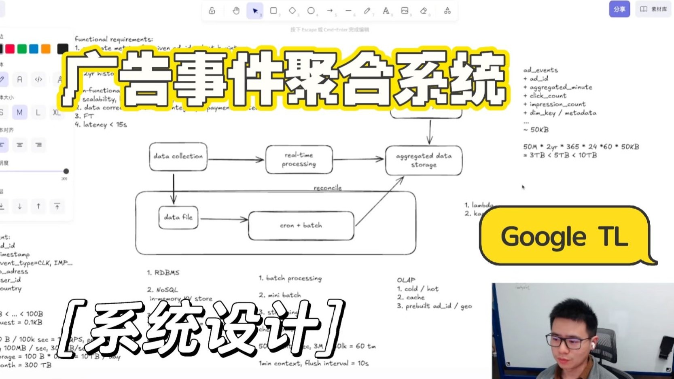674x379 pixels.
Task: Click the purple 分享 share button
Action: tap(619, 9)
